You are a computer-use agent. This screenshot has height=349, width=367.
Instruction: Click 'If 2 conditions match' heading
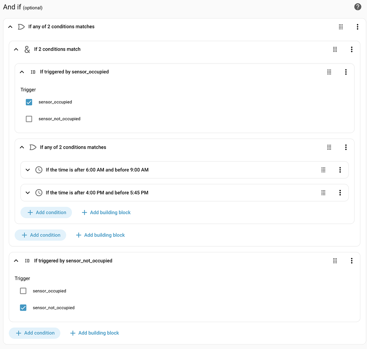57,49
